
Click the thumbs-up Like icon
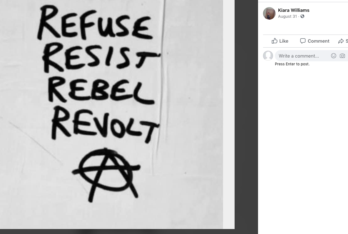[x=275, y=41]
